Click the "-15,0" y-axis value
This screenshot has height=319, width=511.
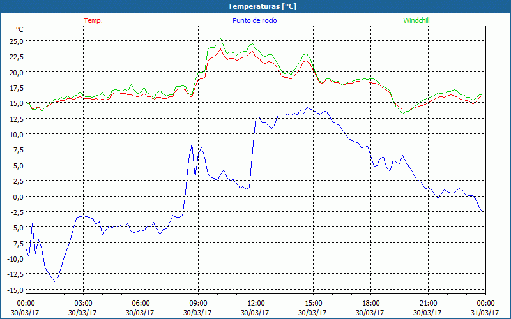(17, 290)
